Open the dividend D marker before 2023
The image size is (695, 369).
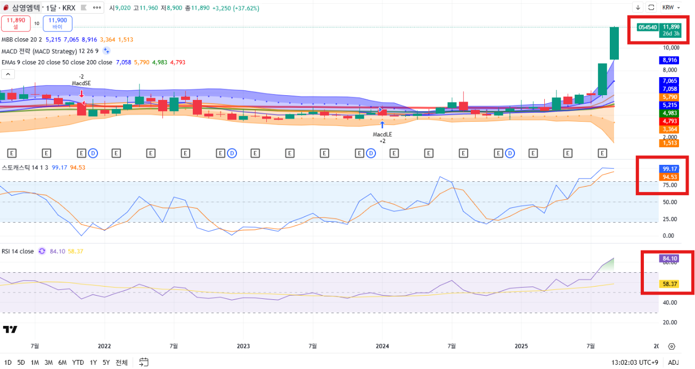pyautogui.click(x=232, y=153)
